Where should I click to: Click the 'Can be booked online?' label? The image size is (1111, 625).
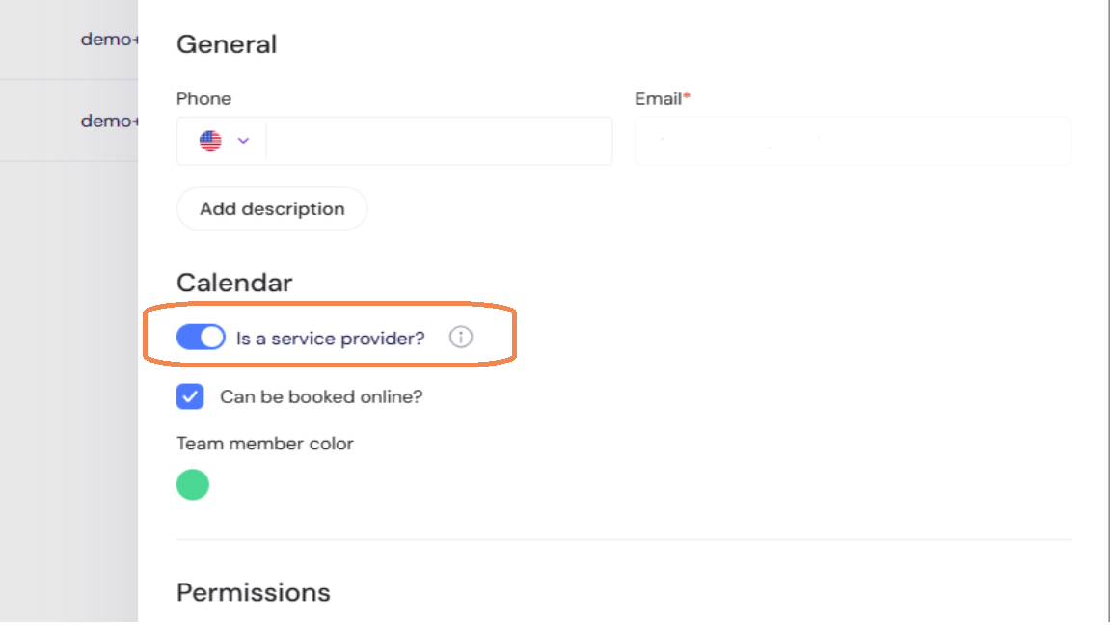(x=321, y=396)
